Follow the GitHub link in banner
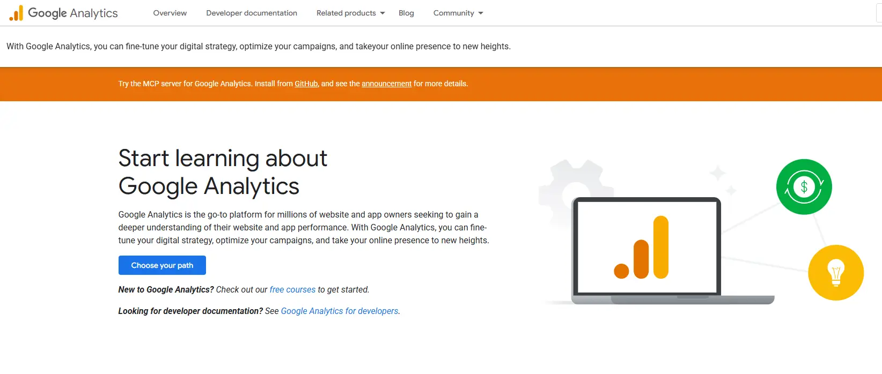This screenshot has height=374, width=882. point(306,84)
